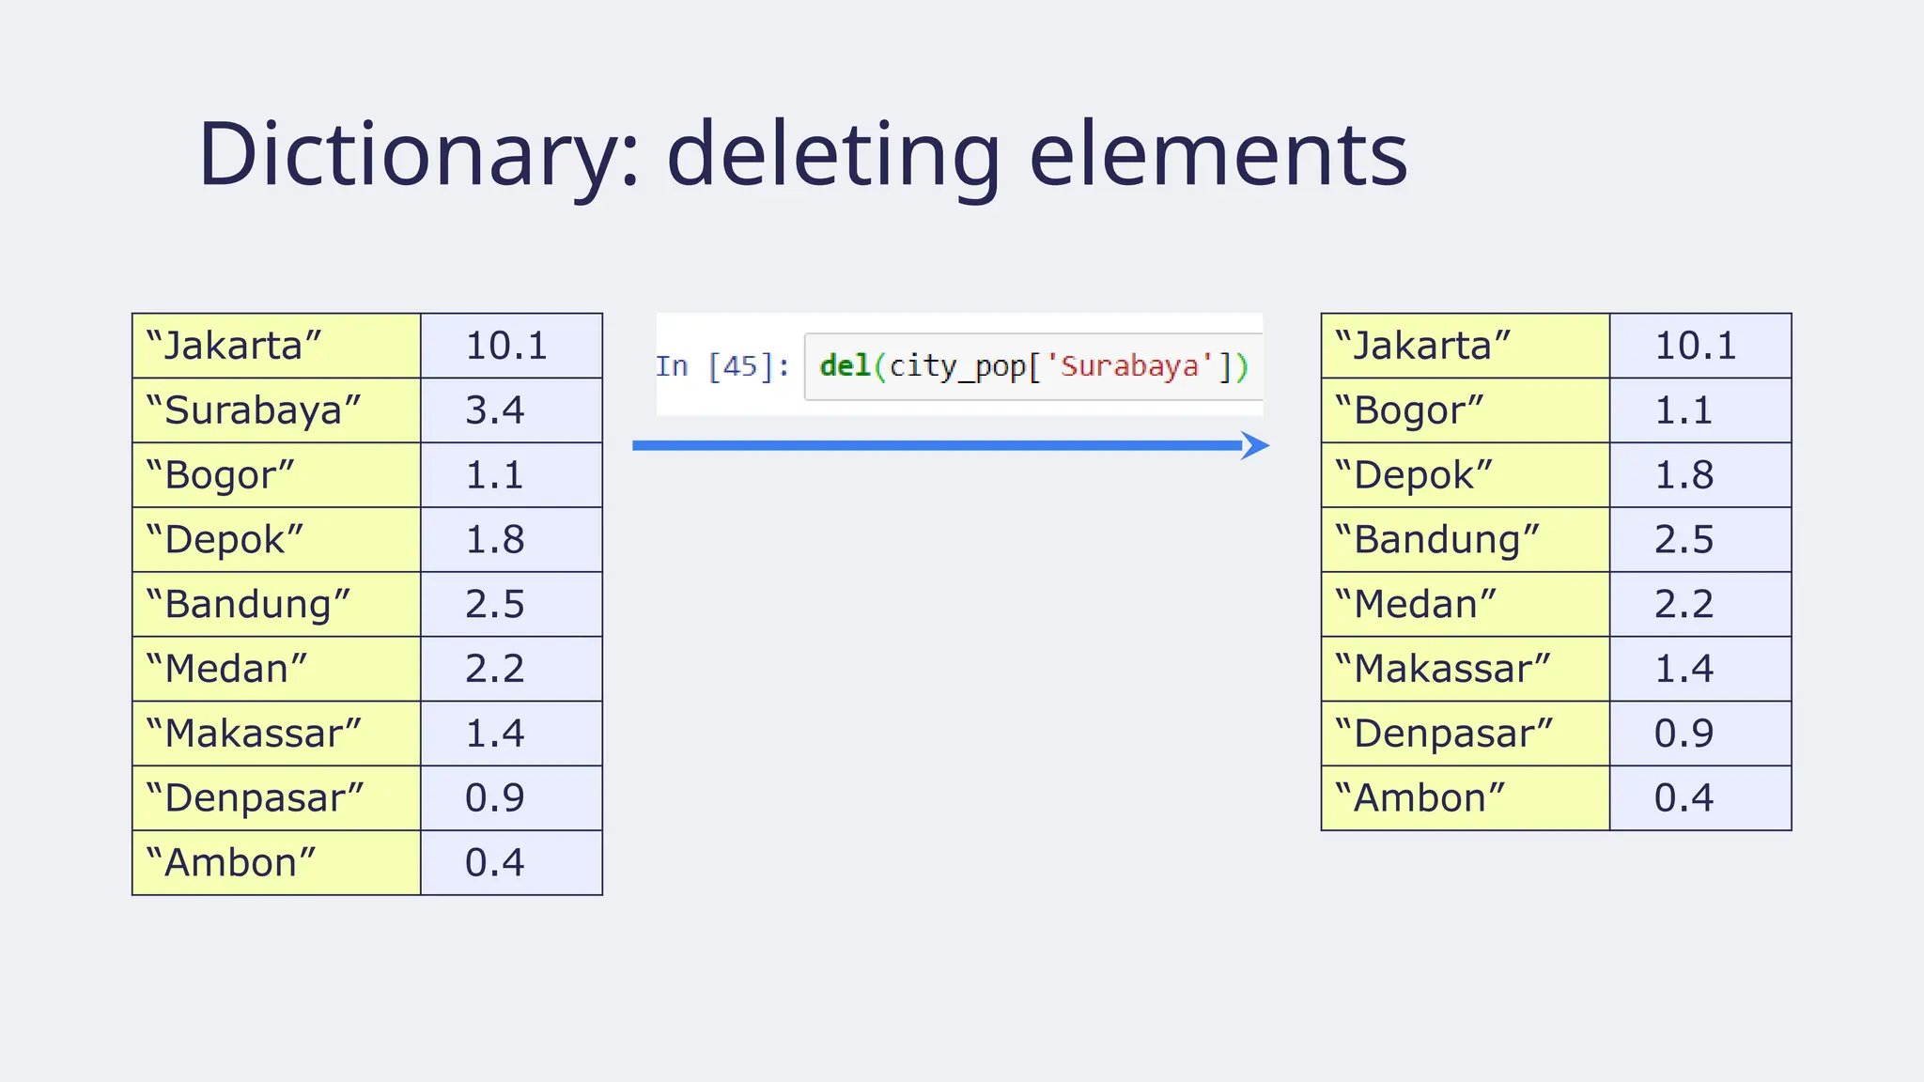Select 2.2 in the right table

pyautogui.click(x=1700, y=604)
